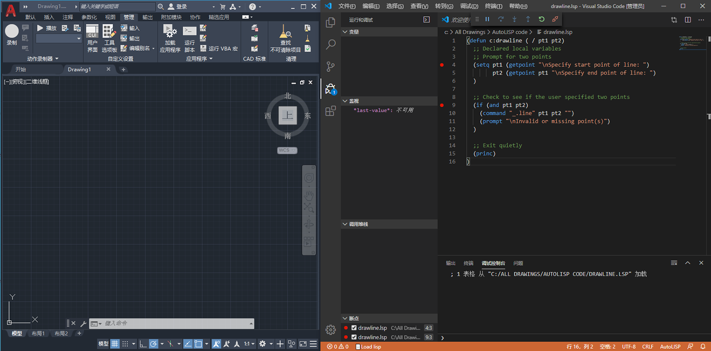Open Extensions view in VS Code

point(331,111)
